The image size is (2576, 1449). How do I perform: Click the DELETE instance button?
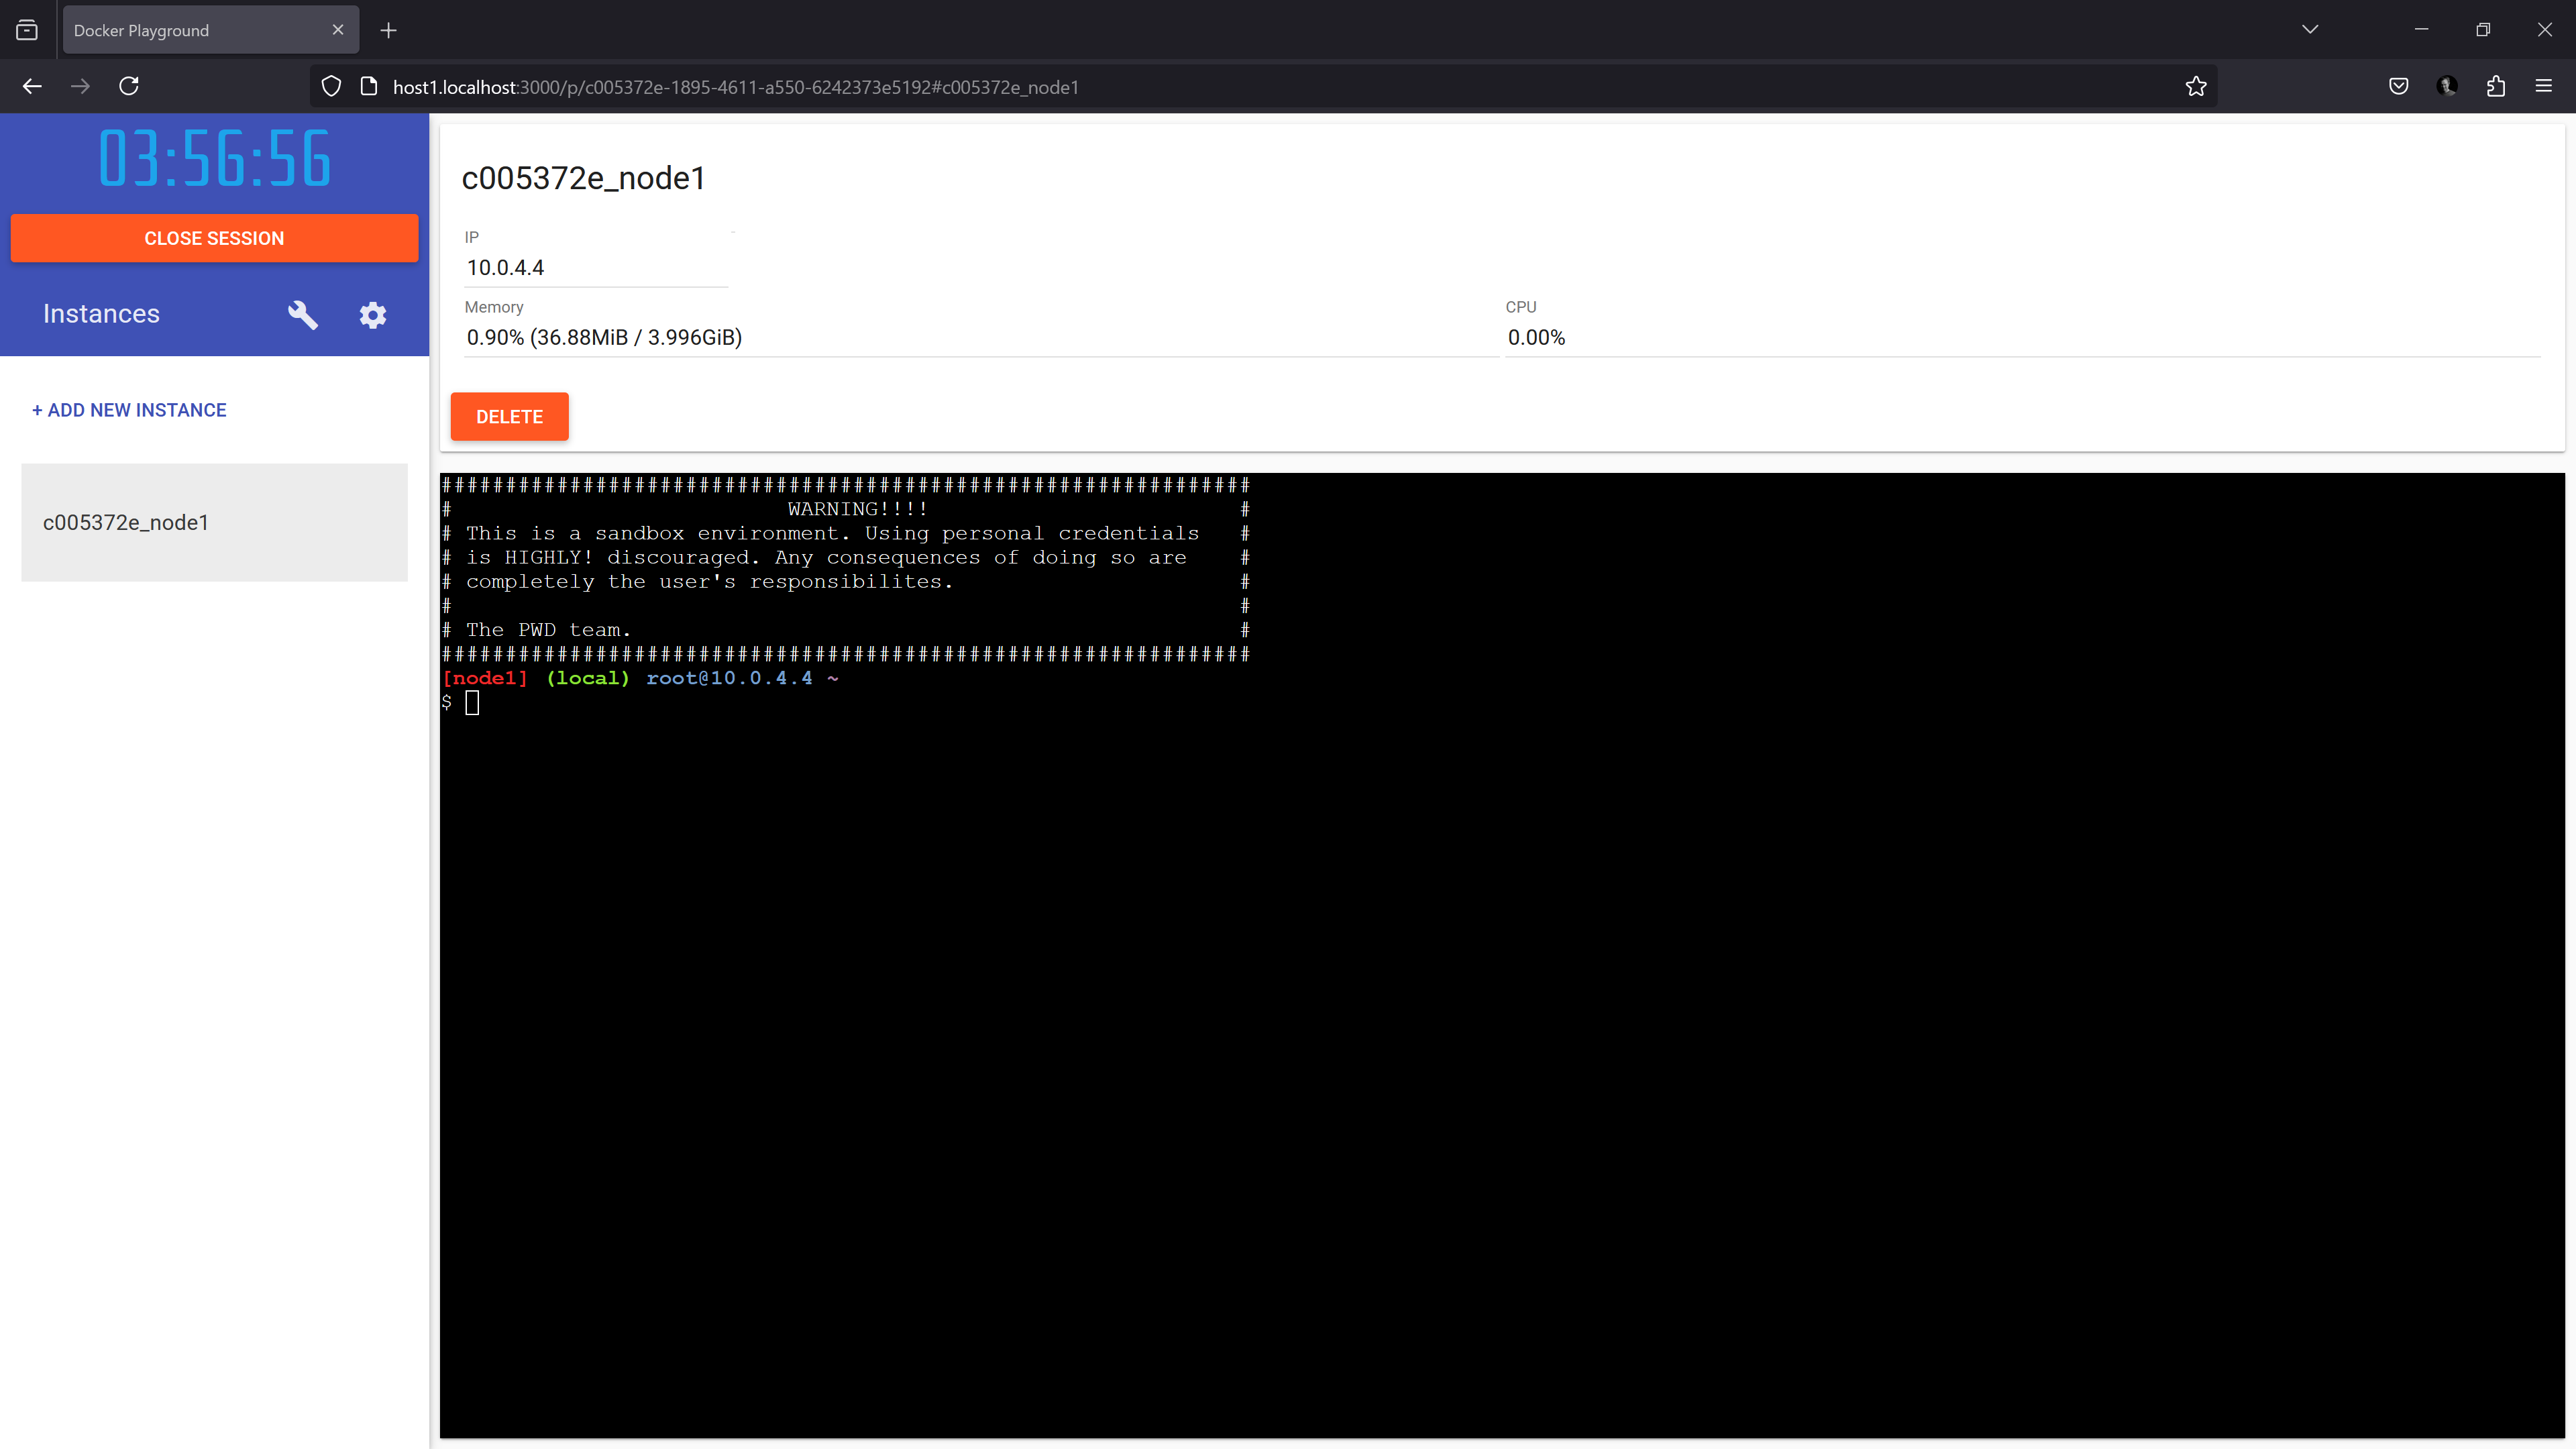(509, 416)
